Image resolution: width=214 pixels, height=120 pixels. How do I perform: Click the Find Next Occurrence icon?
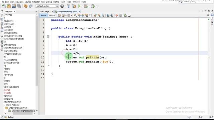[x=83, y=16]
